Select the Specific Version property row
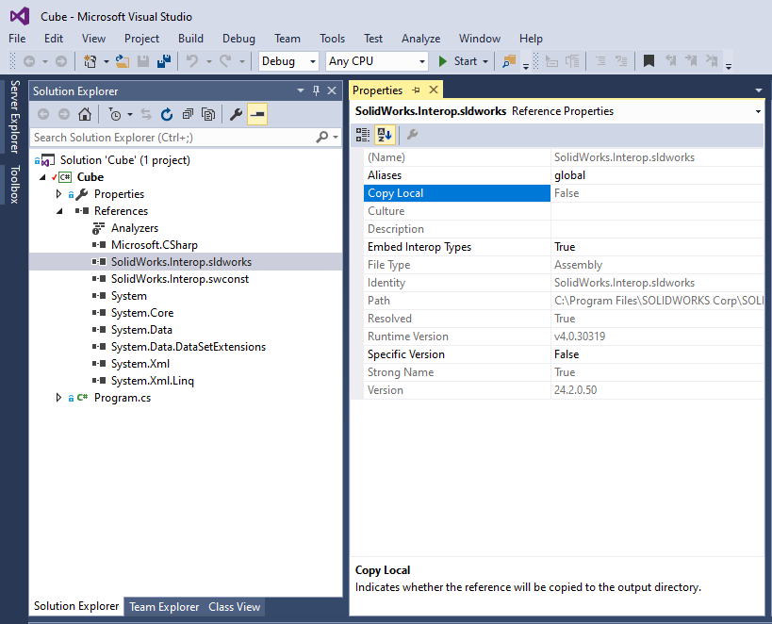 564,354
